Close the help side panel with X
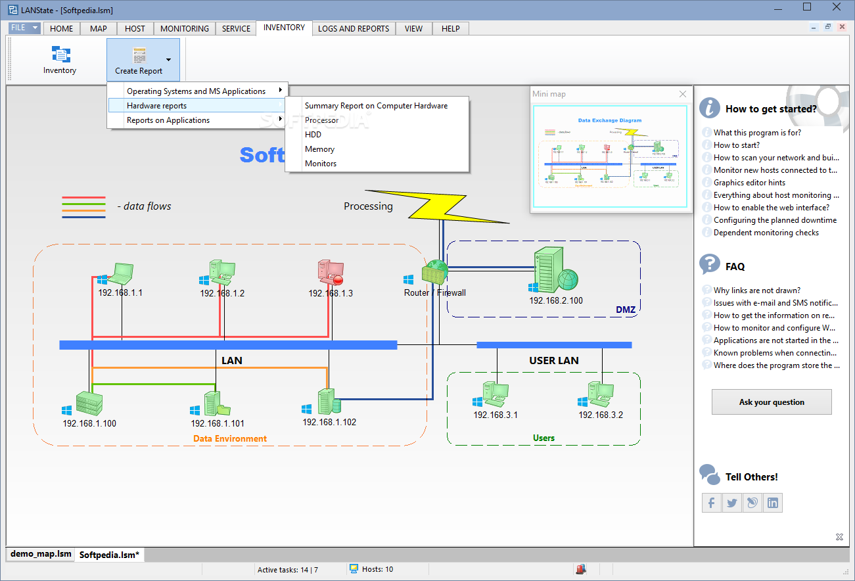The image size is (855, 581). pyautogui.click(x=839, y=537)
